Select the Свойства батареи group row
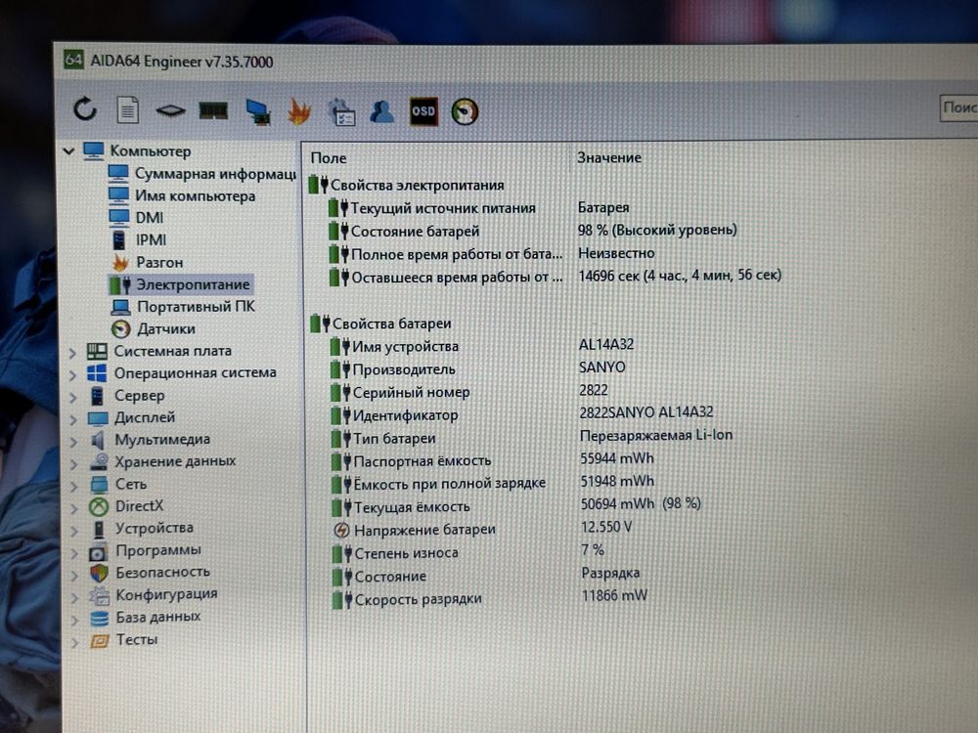This screenshot has width=978, height=733. point(380,323)
